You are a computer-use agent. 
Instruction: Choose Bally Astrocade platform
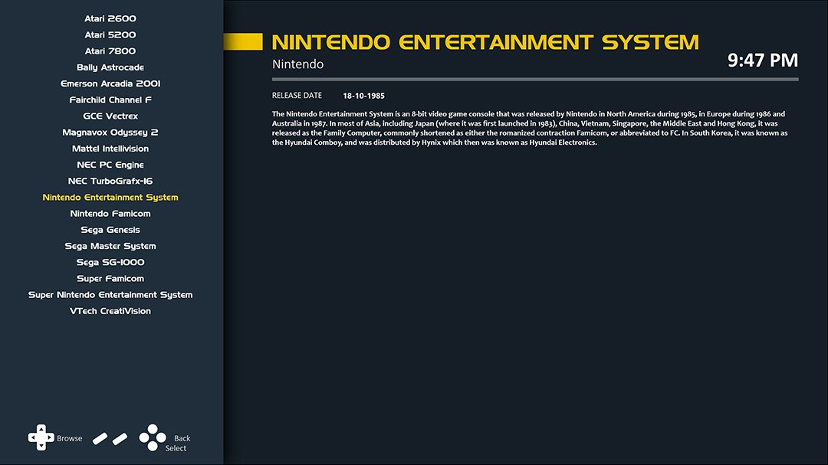coord(110,67)
